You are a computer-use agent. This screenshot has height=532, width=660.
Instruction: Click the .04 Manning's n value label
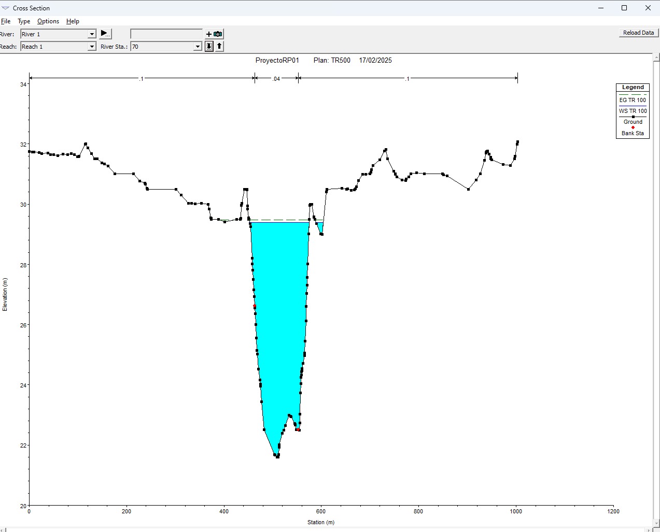click(x=276, y=79)
